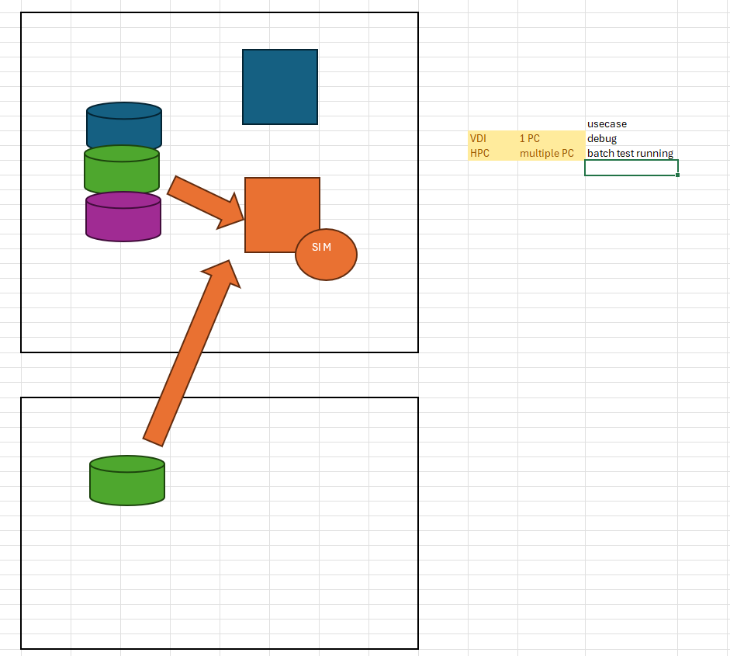Select the blue square shape
Screen dimensions: 730x656
pyautogui.click(x=279, y=87)
